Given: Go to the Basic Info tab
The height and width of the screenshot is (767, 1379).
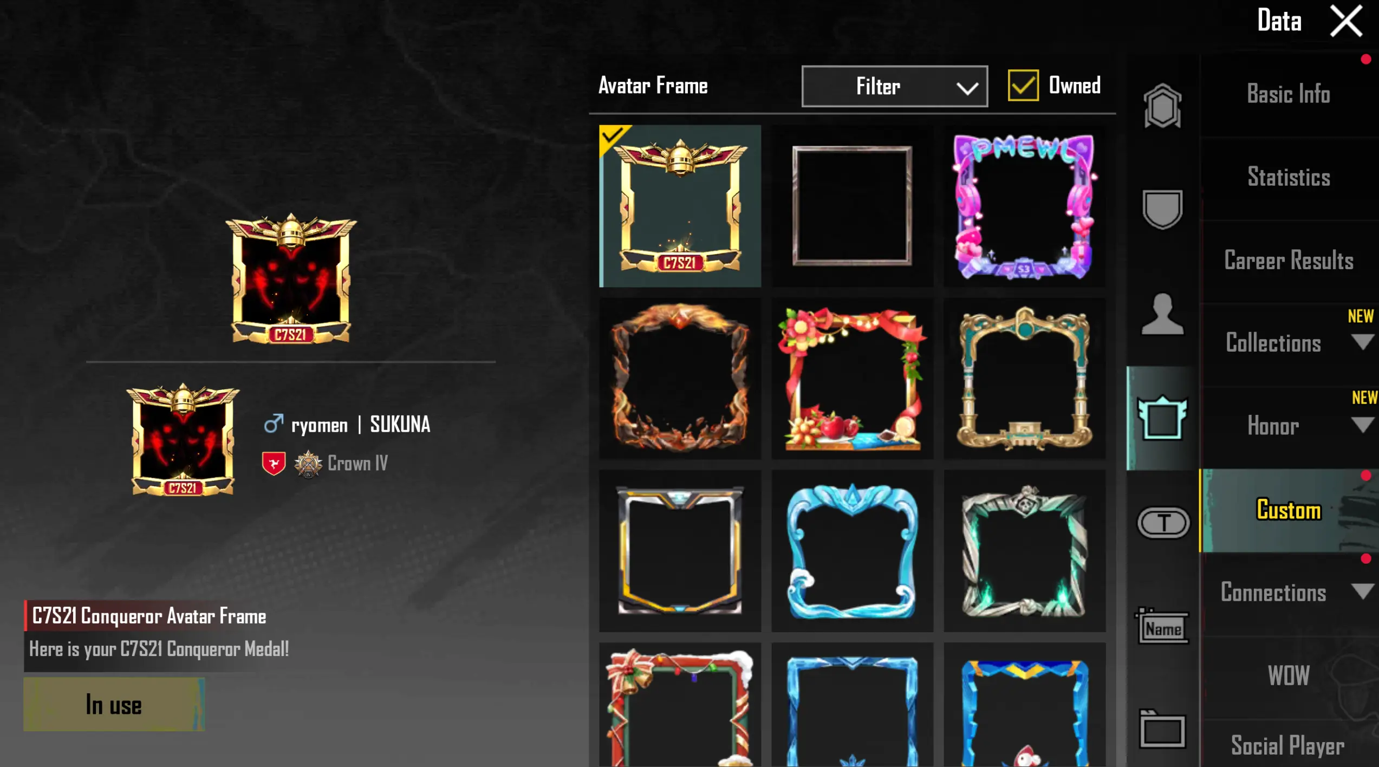Looking at the screenshot, I should click(x=1289, y=94).
